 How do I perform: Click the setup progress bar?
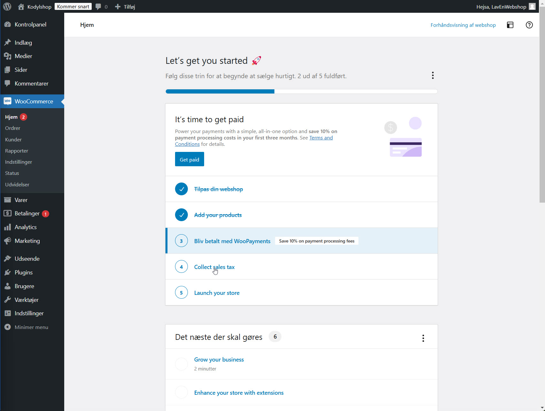[x=301, y=92]
